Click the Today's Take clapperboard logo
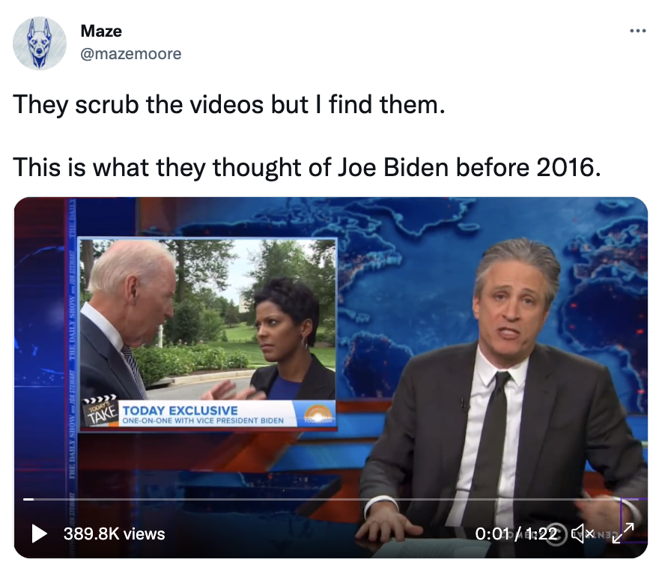Image resolution: width=659 pixels, height=571 pixels. [100, 411]
